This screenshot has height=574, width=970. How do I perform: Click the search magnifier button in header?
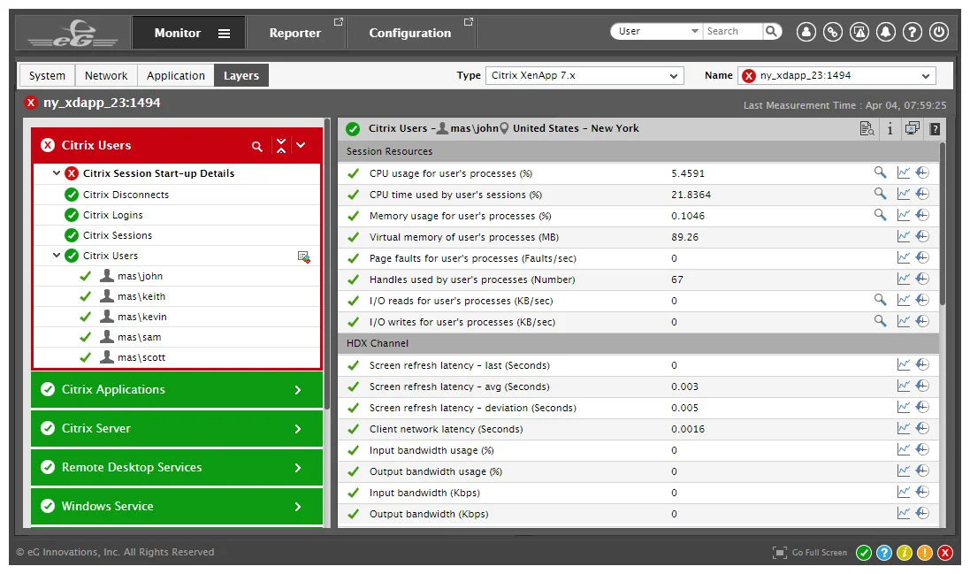click(771, 31)
